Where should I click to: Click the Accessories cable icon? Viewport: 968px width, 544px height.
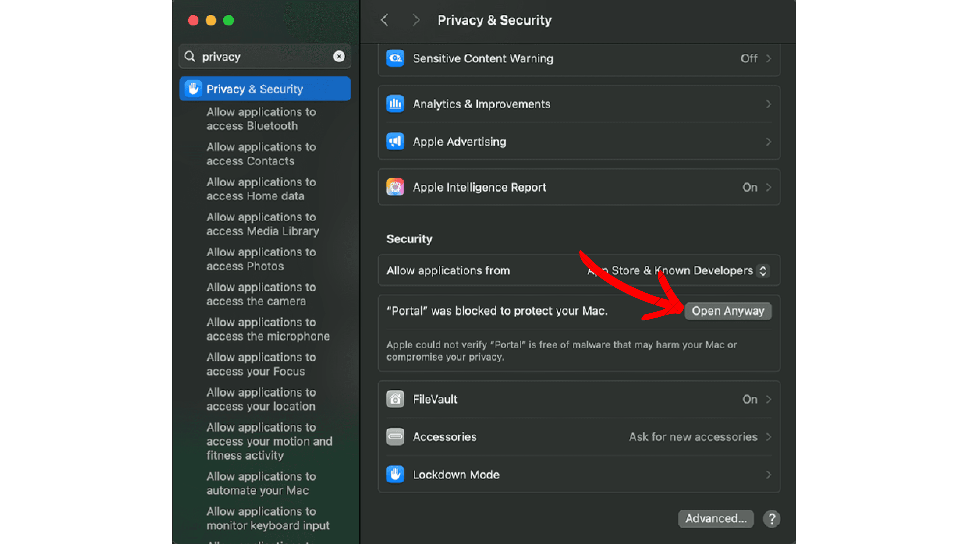pyautogui.click(x=395, y=437)
